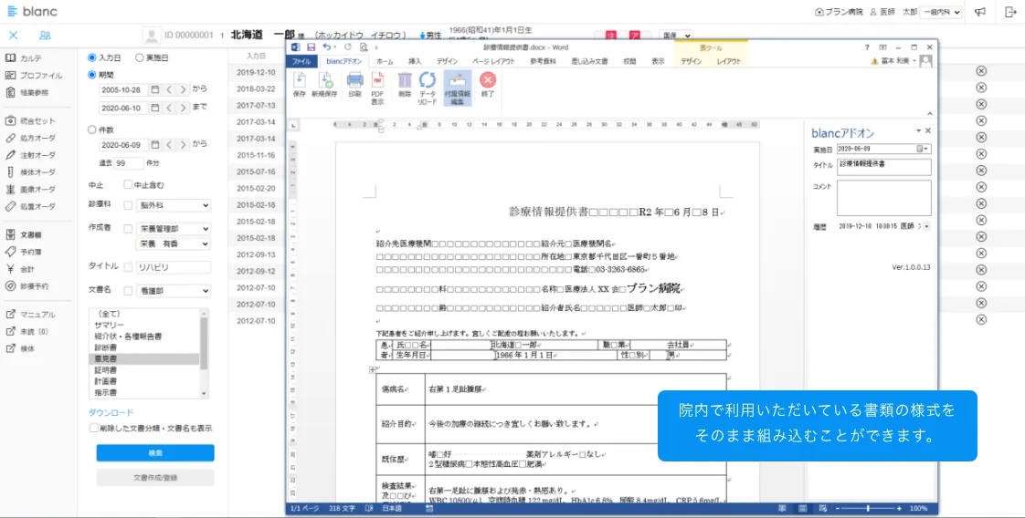This screenshot has height=518, width=1025.
Task: Click the patient group icon
Action: click(45, 36)
